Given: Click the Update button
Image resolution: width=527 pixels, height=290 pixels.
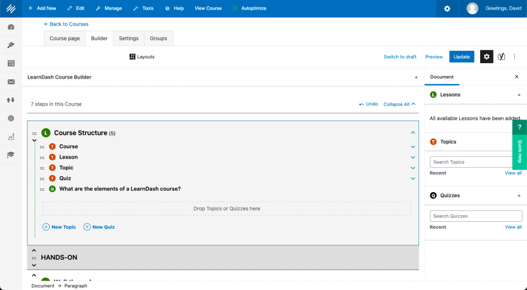Looking at the screenshot, I should (x=462, y=56).
